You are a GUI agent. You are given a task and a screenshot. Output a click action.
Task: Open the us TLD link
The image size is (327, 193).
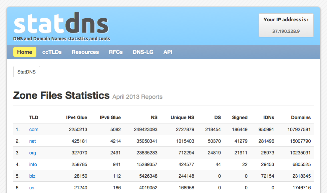(x=31, y=188)
